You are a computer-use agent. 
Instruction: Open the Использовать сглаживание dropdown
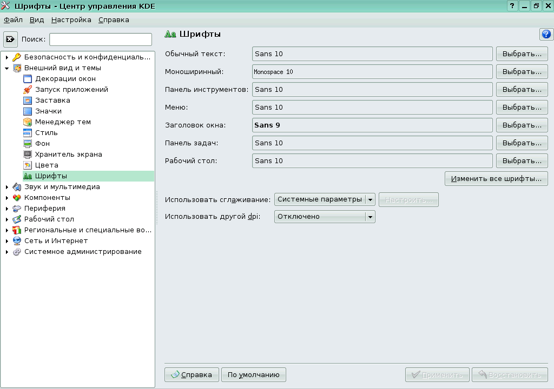tap(371, 199)
